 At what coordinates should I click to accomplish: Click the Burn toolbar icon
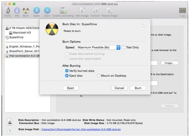click(x=26, y=10)
